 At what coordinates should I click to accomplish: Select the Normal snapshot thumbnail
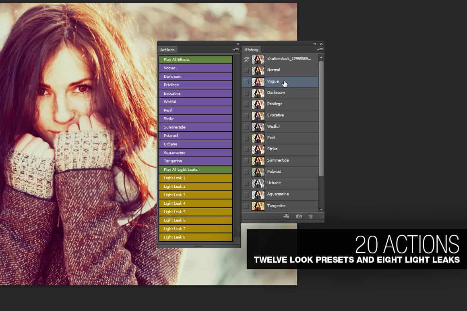(258, 70)
